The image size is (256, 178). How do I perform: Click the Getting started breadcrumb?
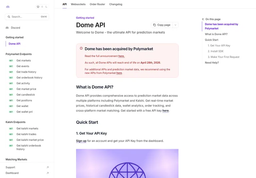pyautogui.click(x=85, y=18)
